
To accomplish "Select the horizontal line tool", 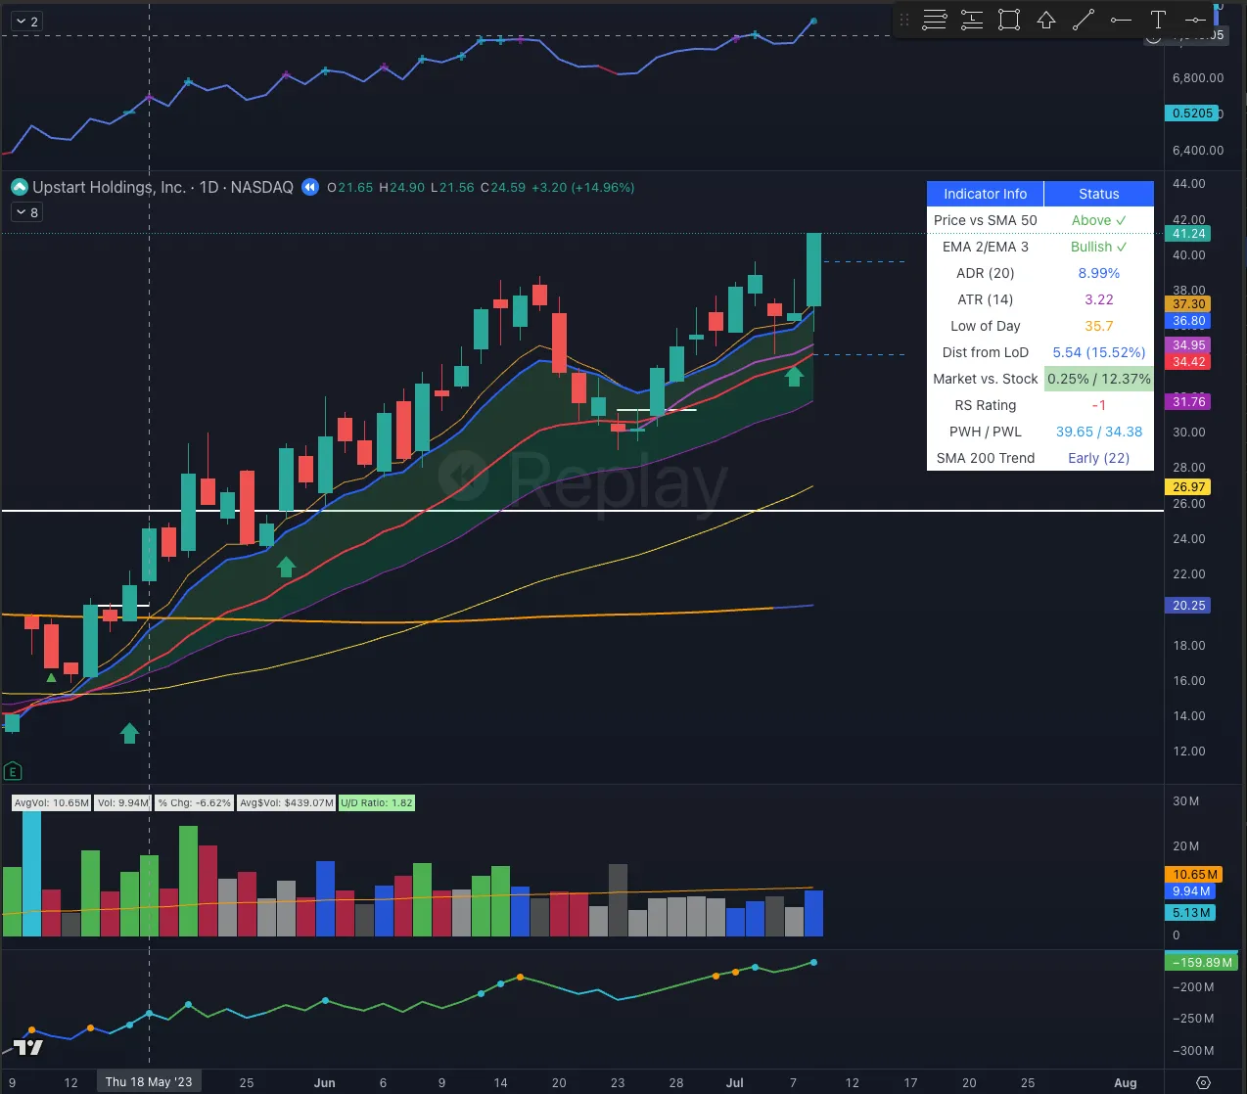I will [1195, 20].
